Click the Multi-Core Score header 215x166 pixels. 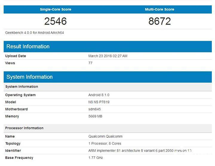[159, 9]
